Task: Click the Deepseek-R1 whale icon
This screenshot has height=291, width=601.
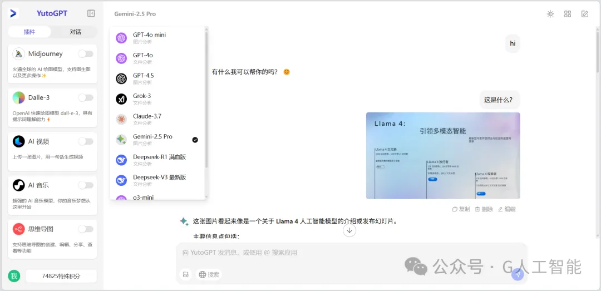Action: click(x=121, y=160)
